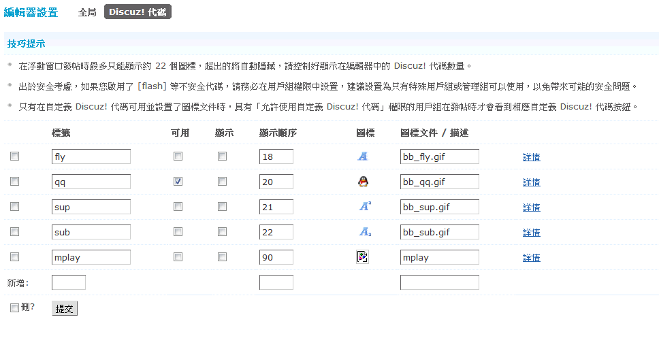Click the 新增 row display order field
This screenshot has height=349, width=659.
276,282
